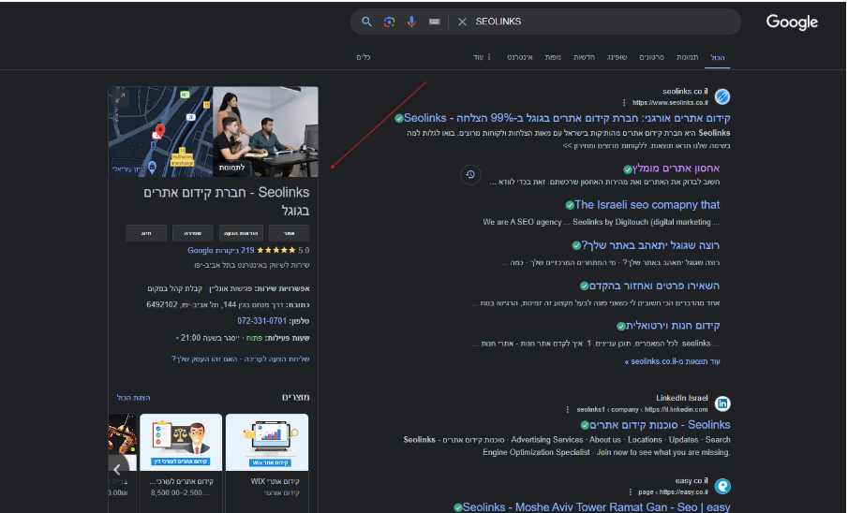The width and height of the screenshot is (848, 513).
Task: Open קידום אתרים לעורכי דין product card
Action: (x=181, y=462)
